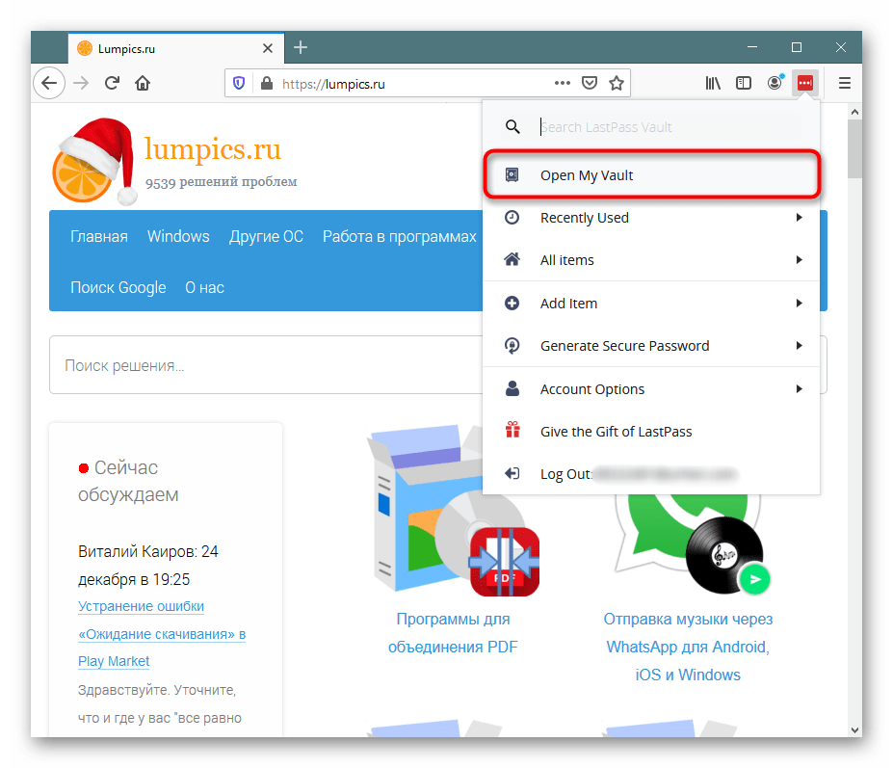The image size is (893, 768).
Task: Expand the Add Item submenu arrow
Action: 799,304
